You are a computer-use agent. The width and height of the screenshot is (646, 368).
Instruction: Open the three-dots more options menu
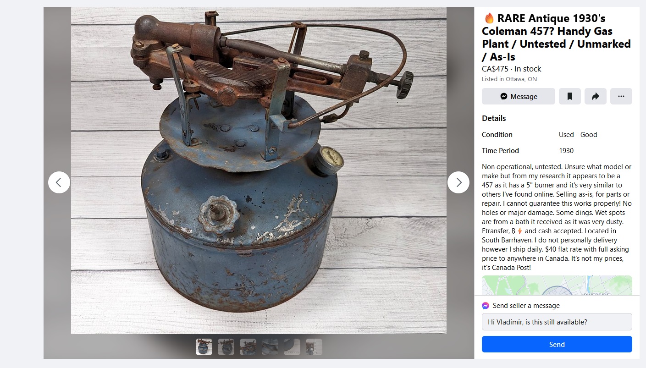point(621,96)
